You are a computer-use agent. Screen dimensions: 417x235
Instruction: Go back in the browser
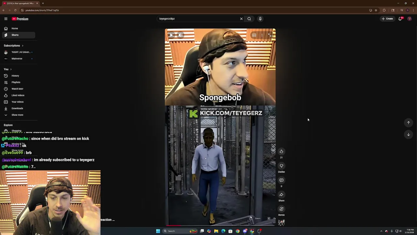(x=4, y=10)
